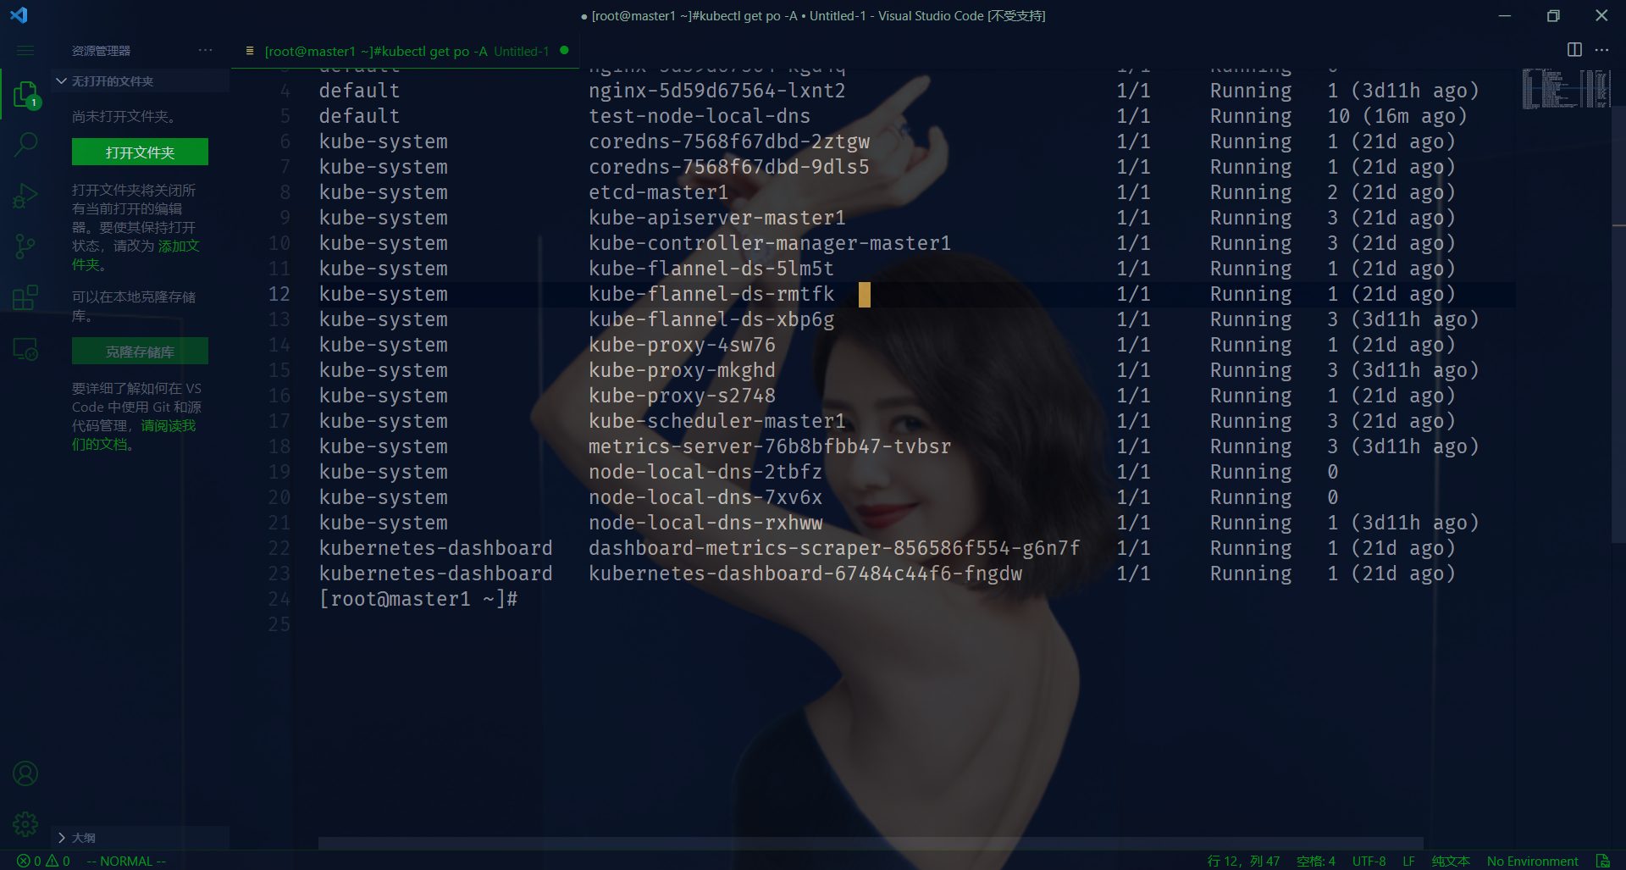1626x870 pixels.
Task: Click line number 24 in gutter
Action: click(279, 599)
